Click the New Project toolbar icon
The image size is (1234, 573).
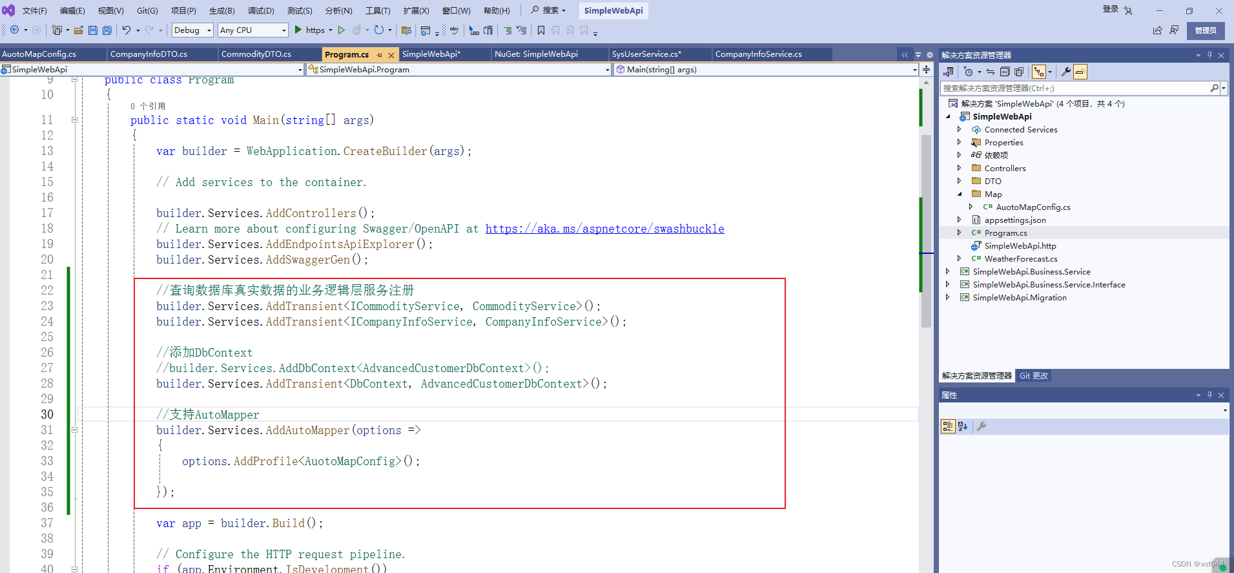pyautogui.click(x=57, y=30)
